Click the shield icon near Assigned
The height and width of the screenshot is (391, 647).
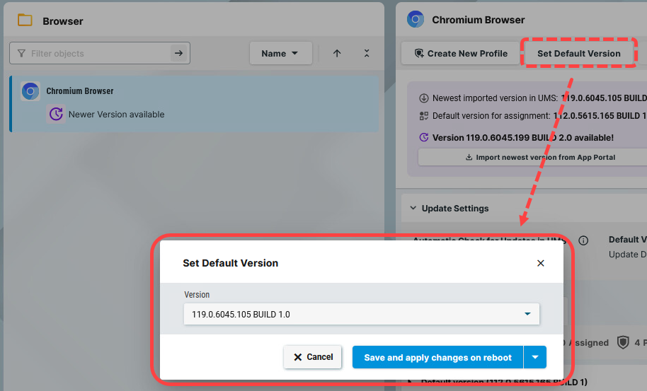623,343
